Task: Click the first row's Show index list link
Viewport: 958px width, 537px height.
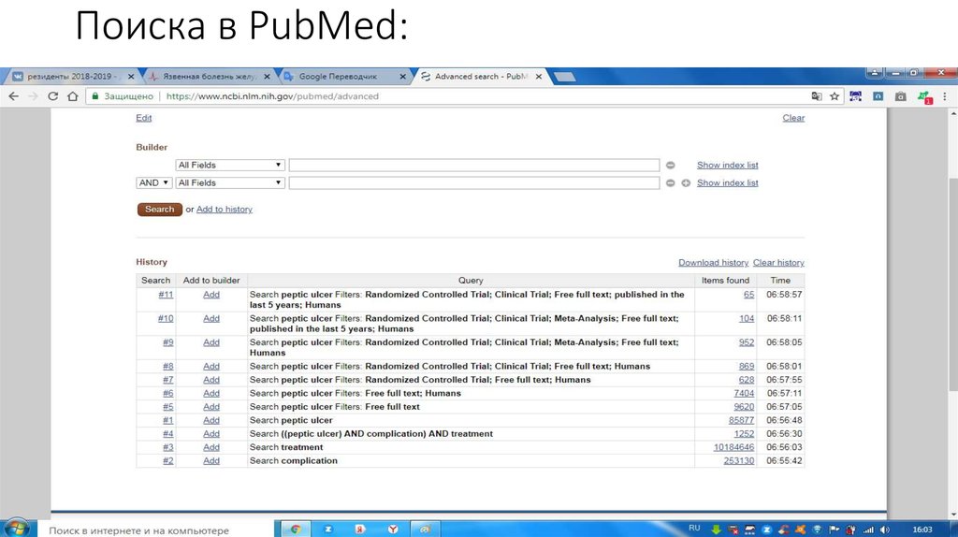Action: 727,165
